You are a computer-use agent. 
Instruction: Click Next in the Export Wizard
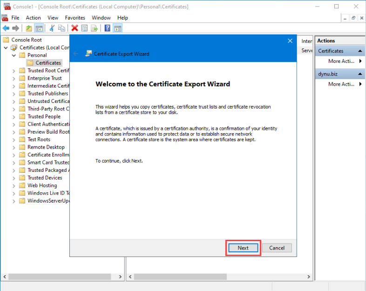coord(243,248)
